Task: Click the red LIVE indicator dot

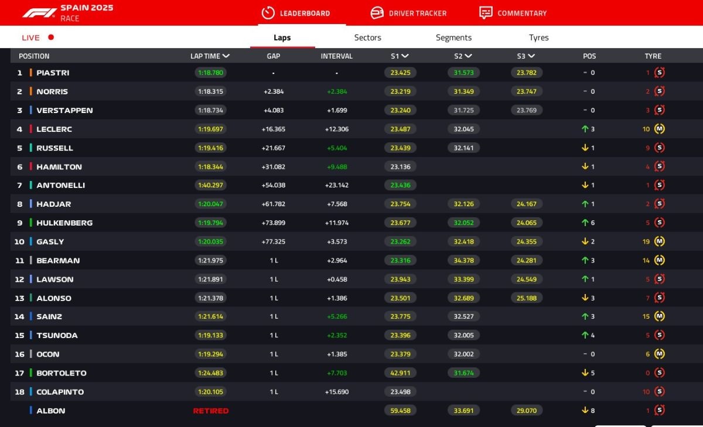Action: (x=51, y=37)
